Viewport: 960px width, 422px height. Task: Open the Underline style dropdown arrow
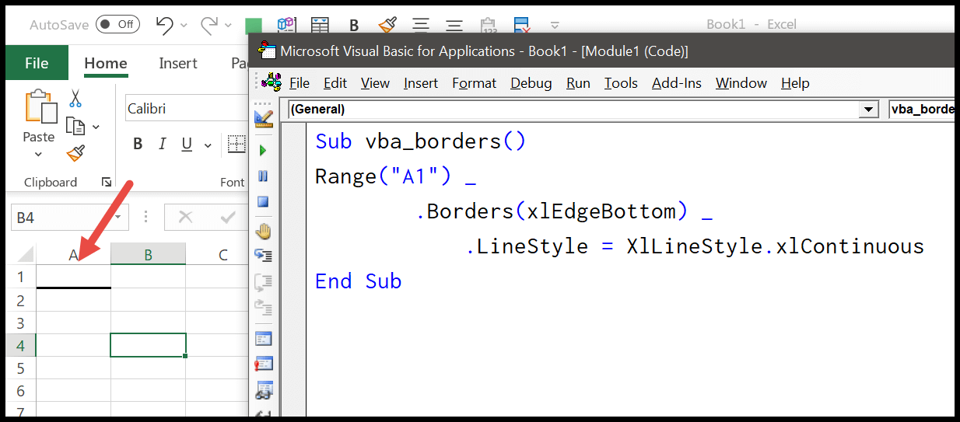click(x=208, y=145)
